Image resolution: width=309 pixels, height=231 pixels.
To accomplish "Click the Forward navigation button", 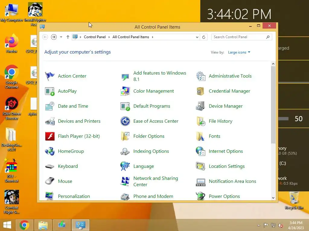I will point(54,37).
